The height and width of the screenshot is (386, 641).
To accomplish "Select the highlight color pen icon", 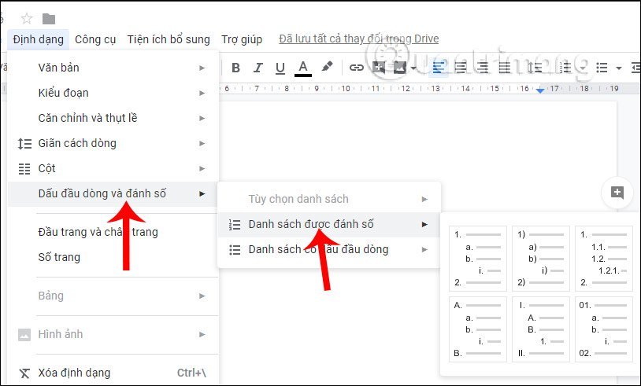I will (x=327, y=68).
